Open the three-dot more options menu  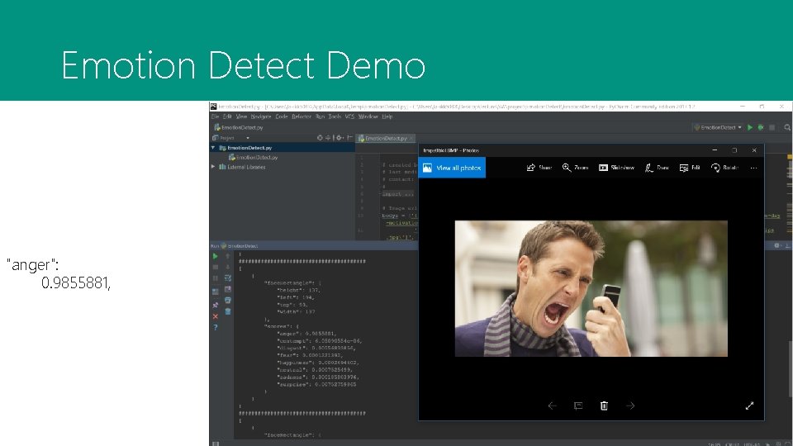point(753,168)
